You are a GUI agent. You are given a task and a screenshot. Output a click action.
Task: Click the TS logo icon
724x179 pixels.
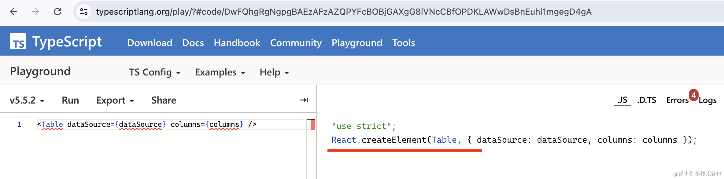(18, 41)
